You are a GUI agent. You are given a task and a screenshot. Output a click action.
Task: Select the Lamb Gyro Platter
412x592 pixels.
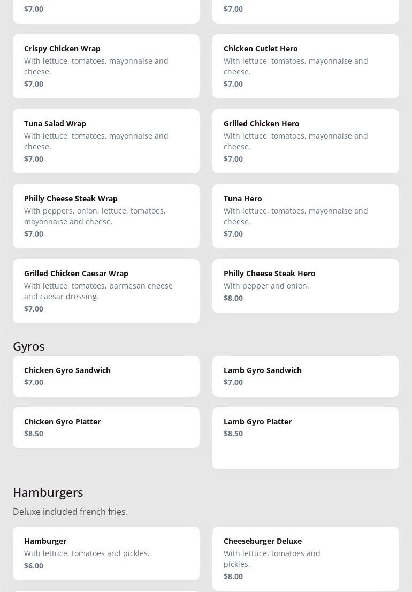tap(306, 438)
